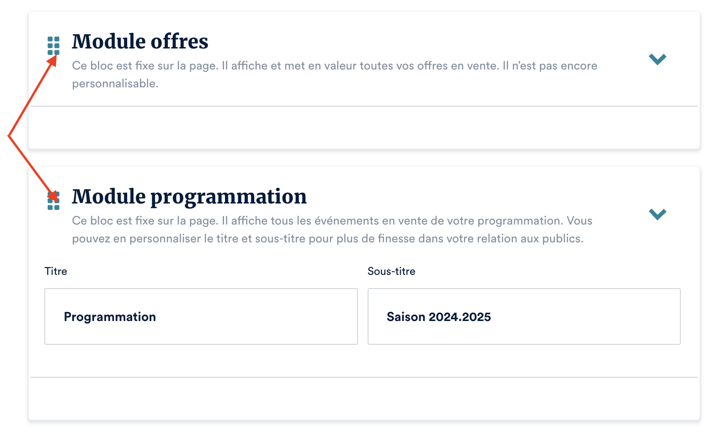Click the Module offres heading
716x439 pixels.
coord(140,42)
